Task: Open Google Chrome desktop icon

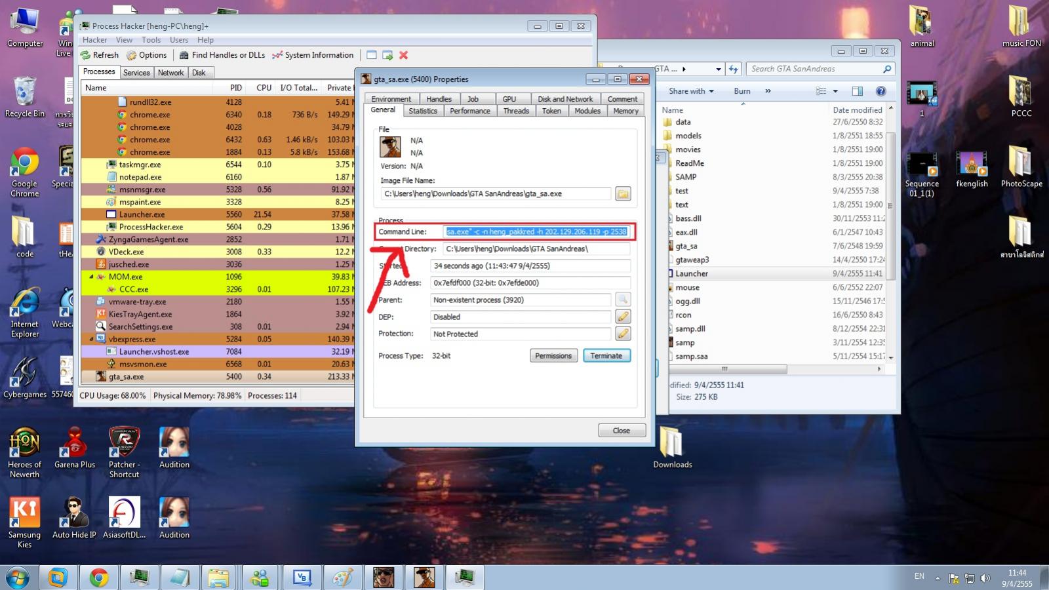Action: pos(24,172)
